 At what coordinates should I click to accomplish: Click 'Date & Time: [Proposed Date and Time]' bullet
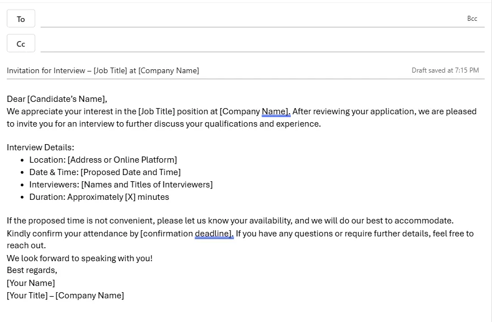(105, 172)
